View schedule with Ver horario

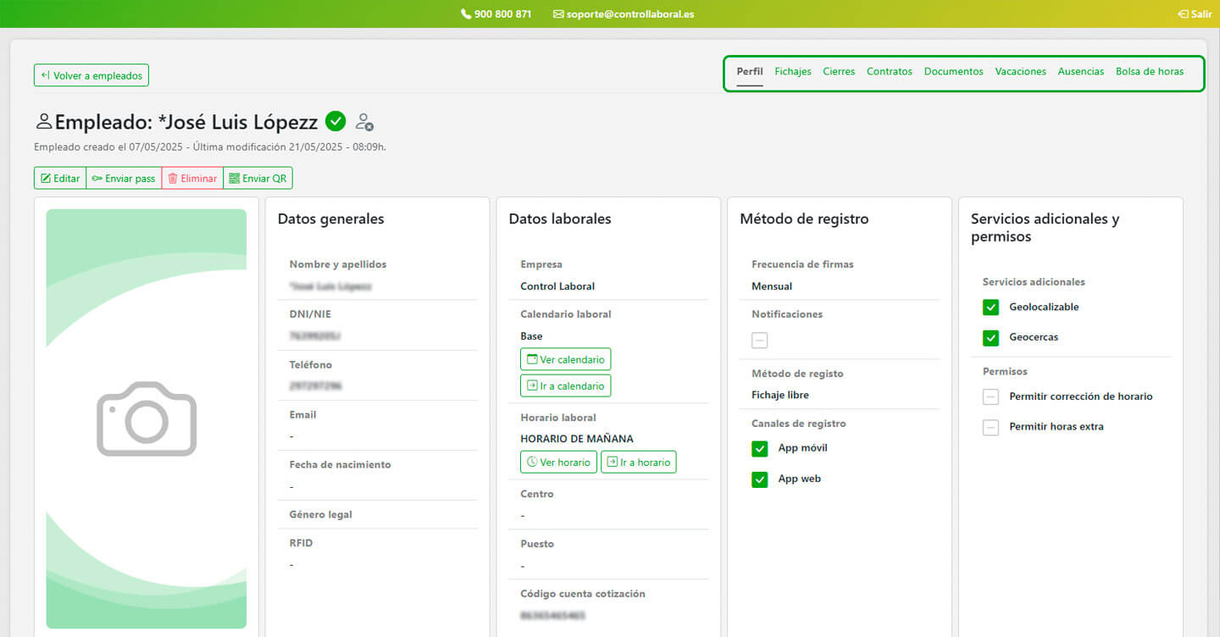pyautogui.click(x=558, y=462)
